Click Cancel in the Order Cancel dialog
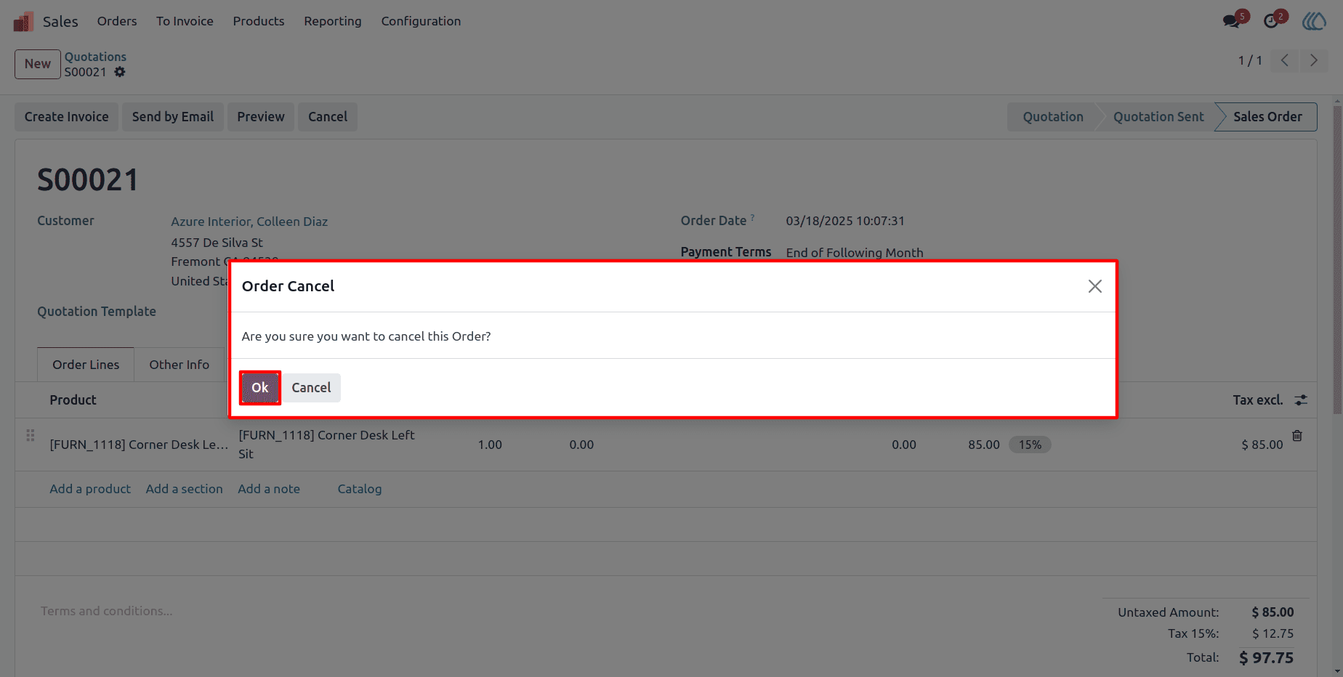The width and height of the screenshot is (1343, 677). (x=311, y=388)
